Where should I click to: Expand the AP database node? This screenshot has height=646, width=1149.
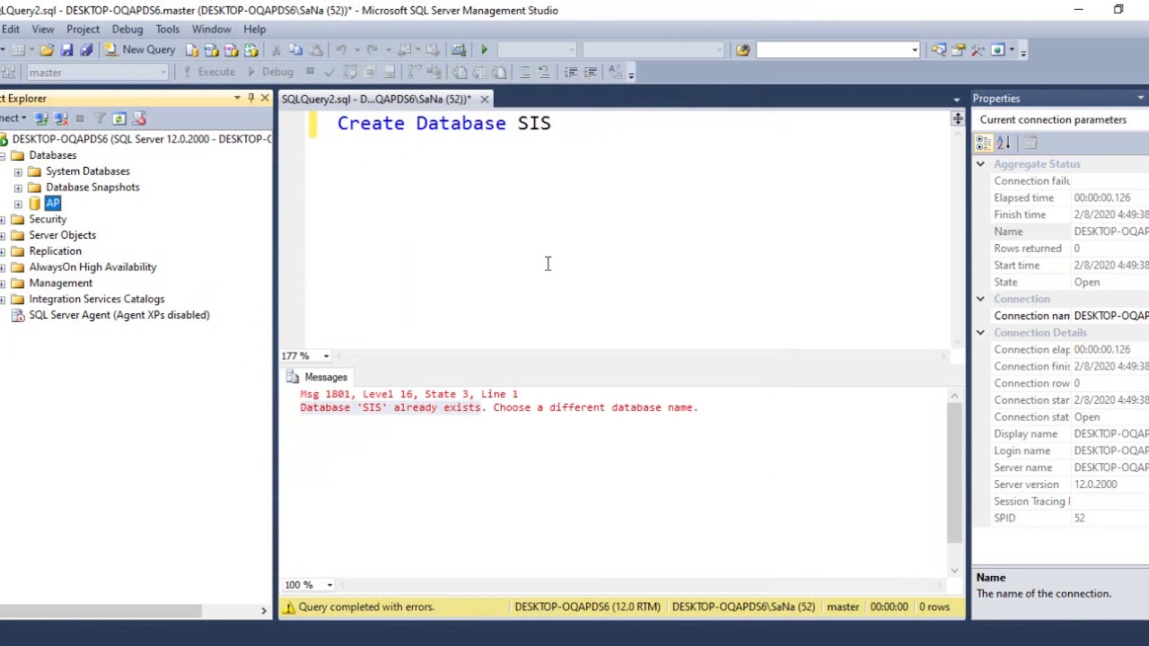click(18, 204)
